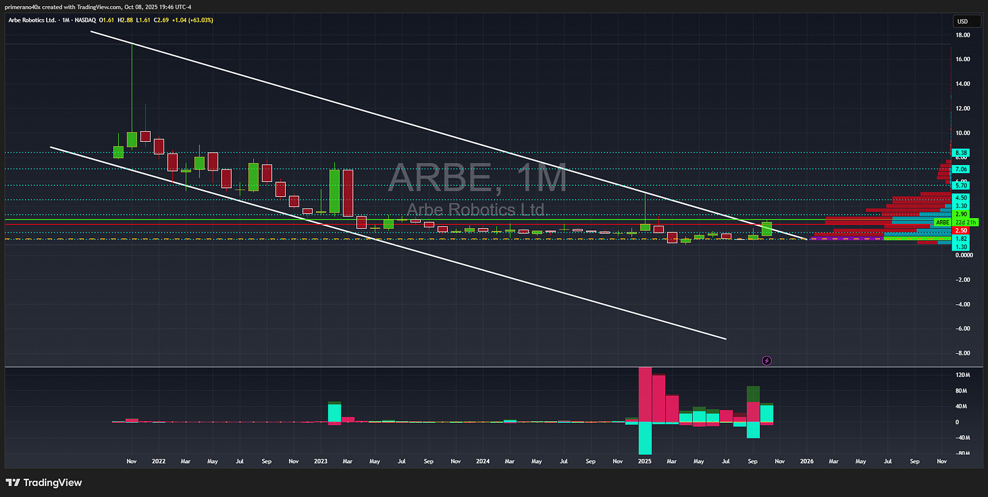Screen dimensions: 988x497
Task: Click the 2026 label on time axis
Action: tap(807, 461)
